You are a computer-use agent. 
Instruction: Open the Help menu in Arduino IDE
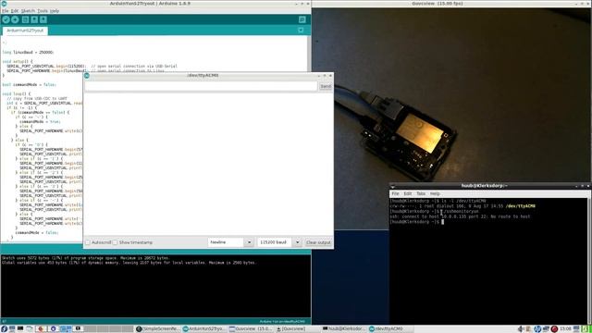pos(55,11)
